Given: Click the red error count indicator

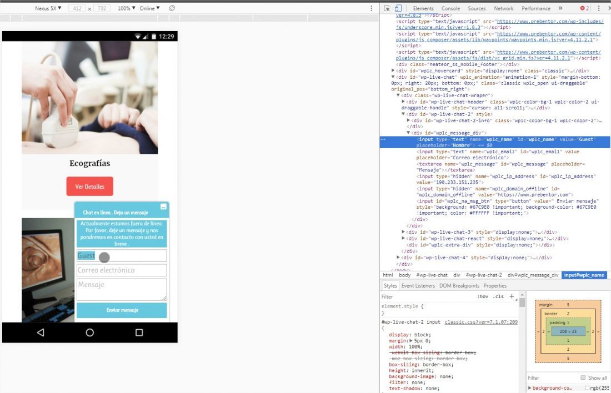Looking at the screenshot, I should pyautogui.click(x=584, y=8).
